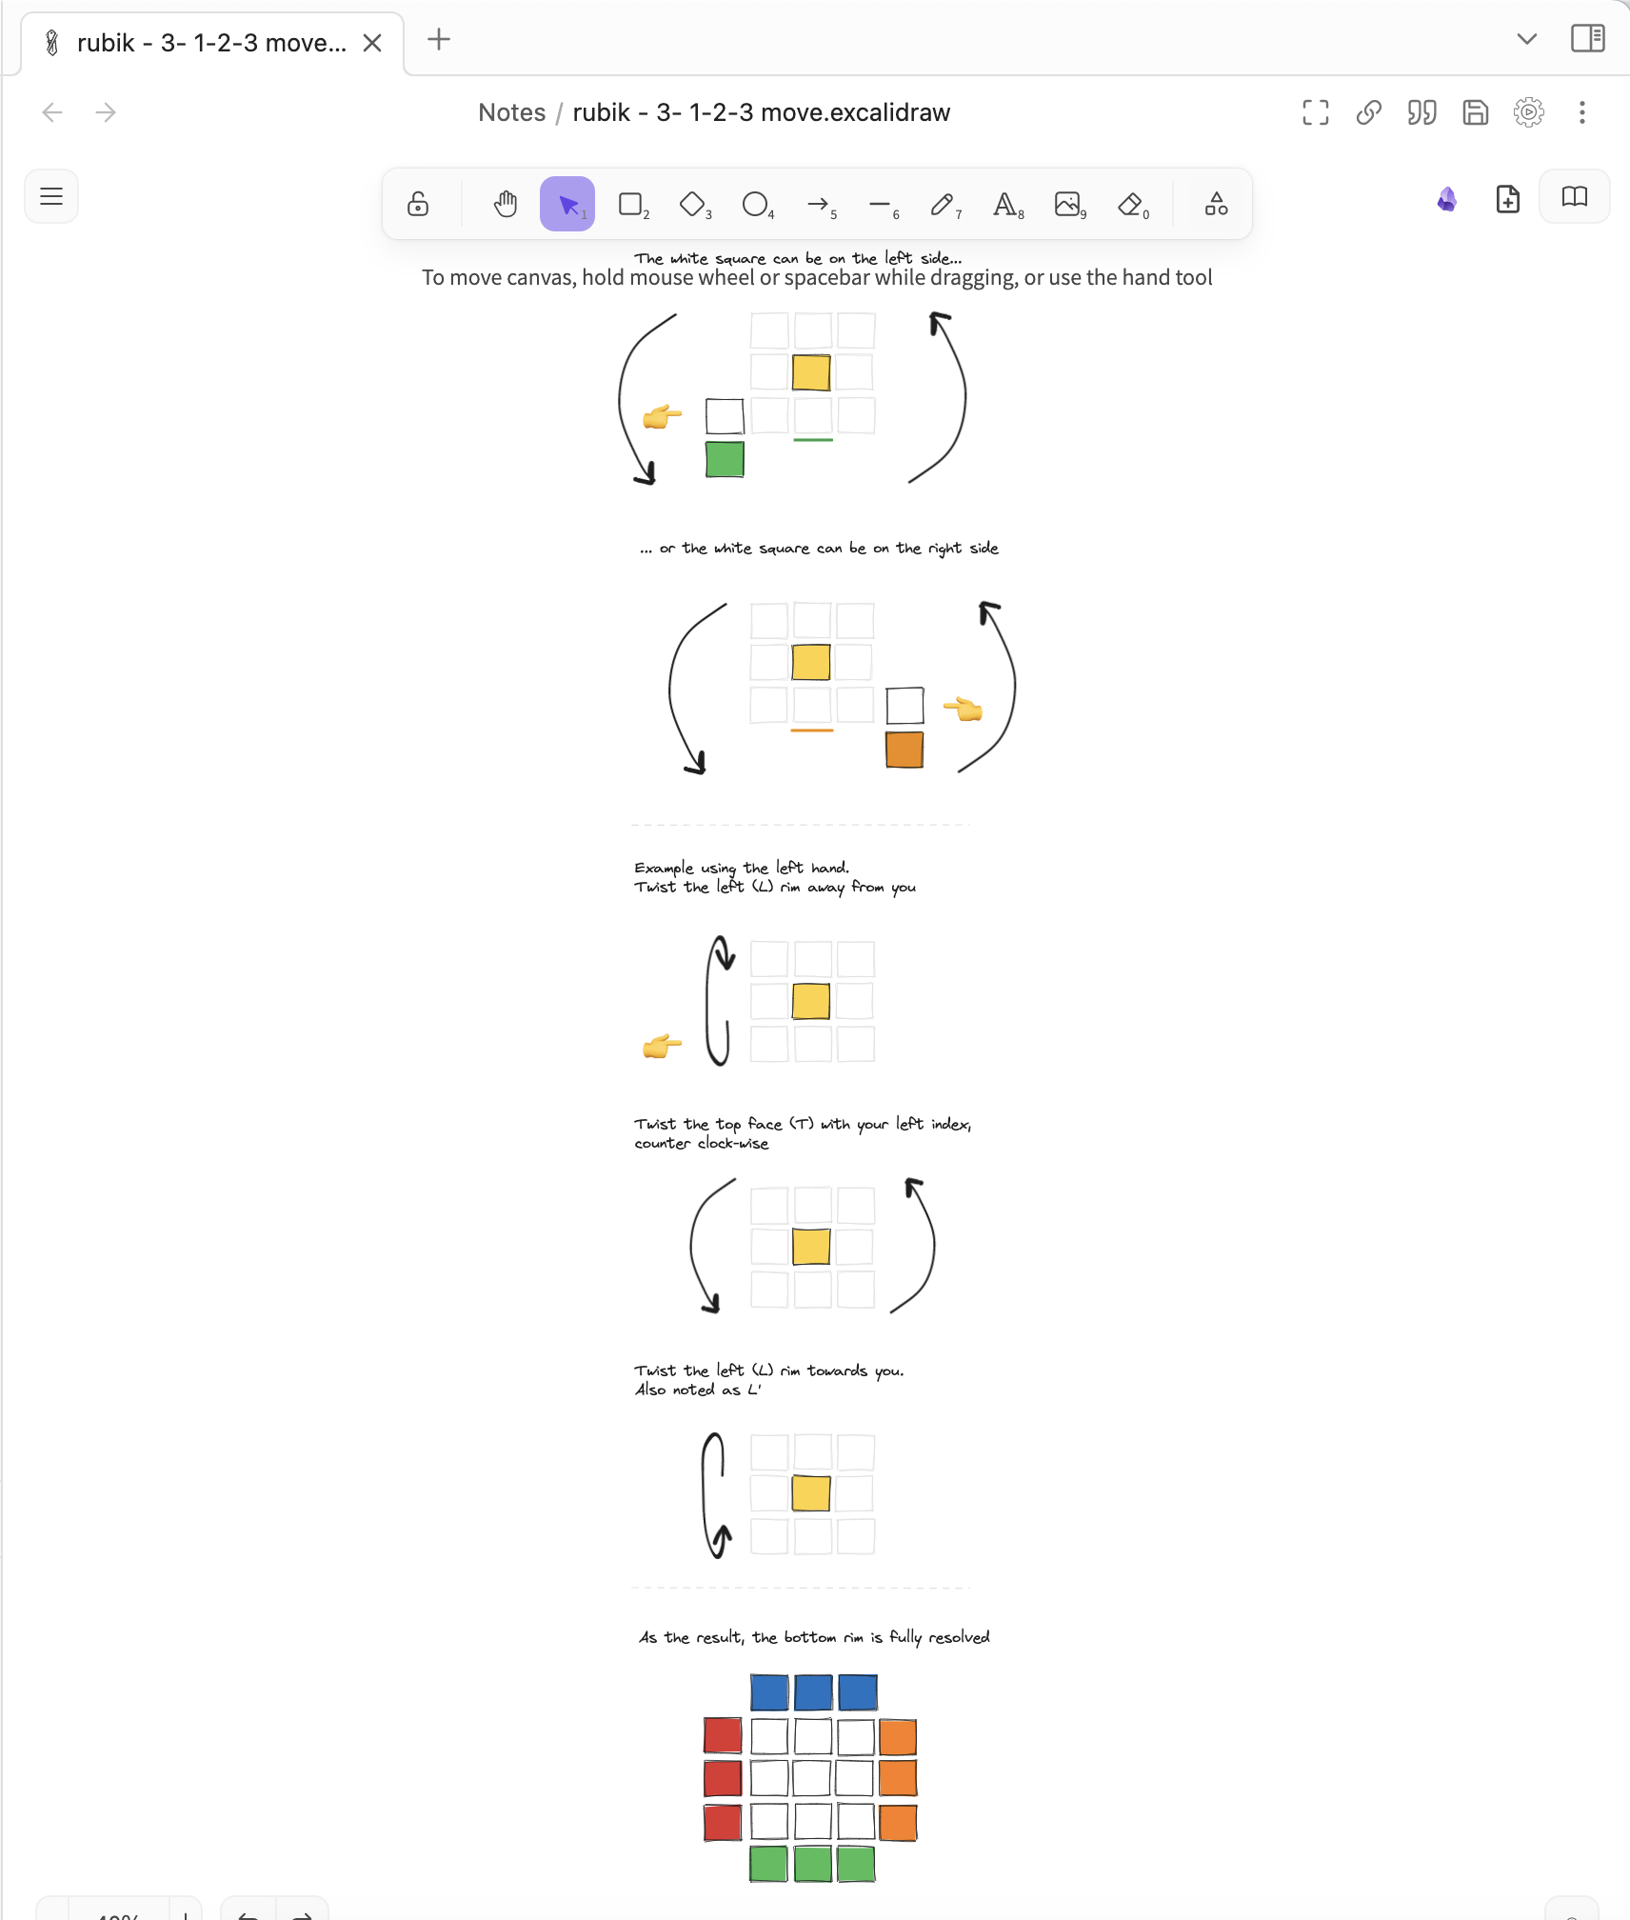Choose the Eraser tool
Viewport: 1630px width, 1920px height.
point(1130,203)
